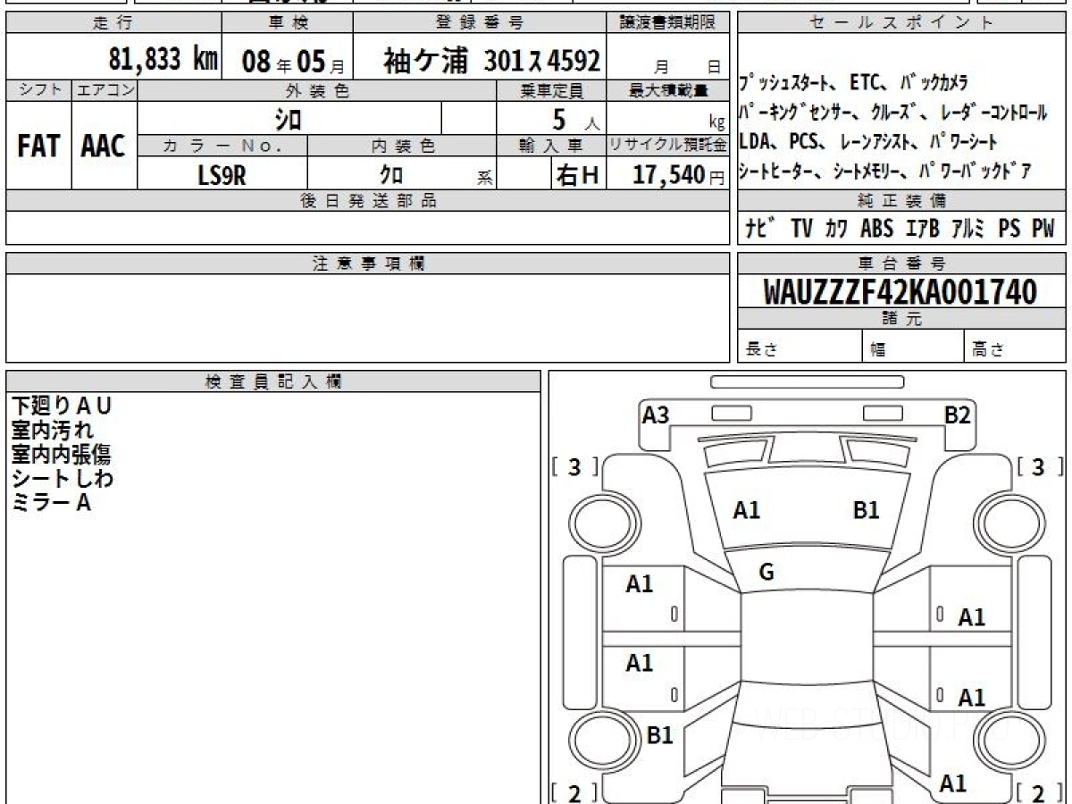The width and height of the screenshot is (1072, 804).
Task: Select inspector note ミラーA
Action: pos(52,503)
